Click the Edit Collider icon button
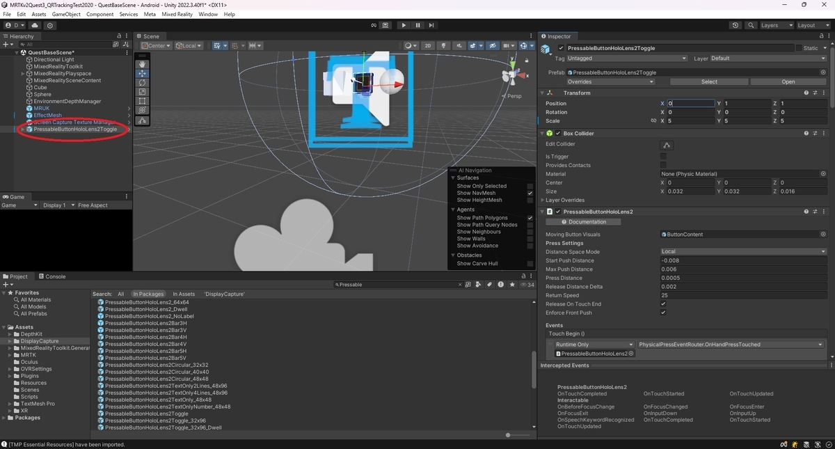This screenshot has width=835, height=449. coord(667,145)
